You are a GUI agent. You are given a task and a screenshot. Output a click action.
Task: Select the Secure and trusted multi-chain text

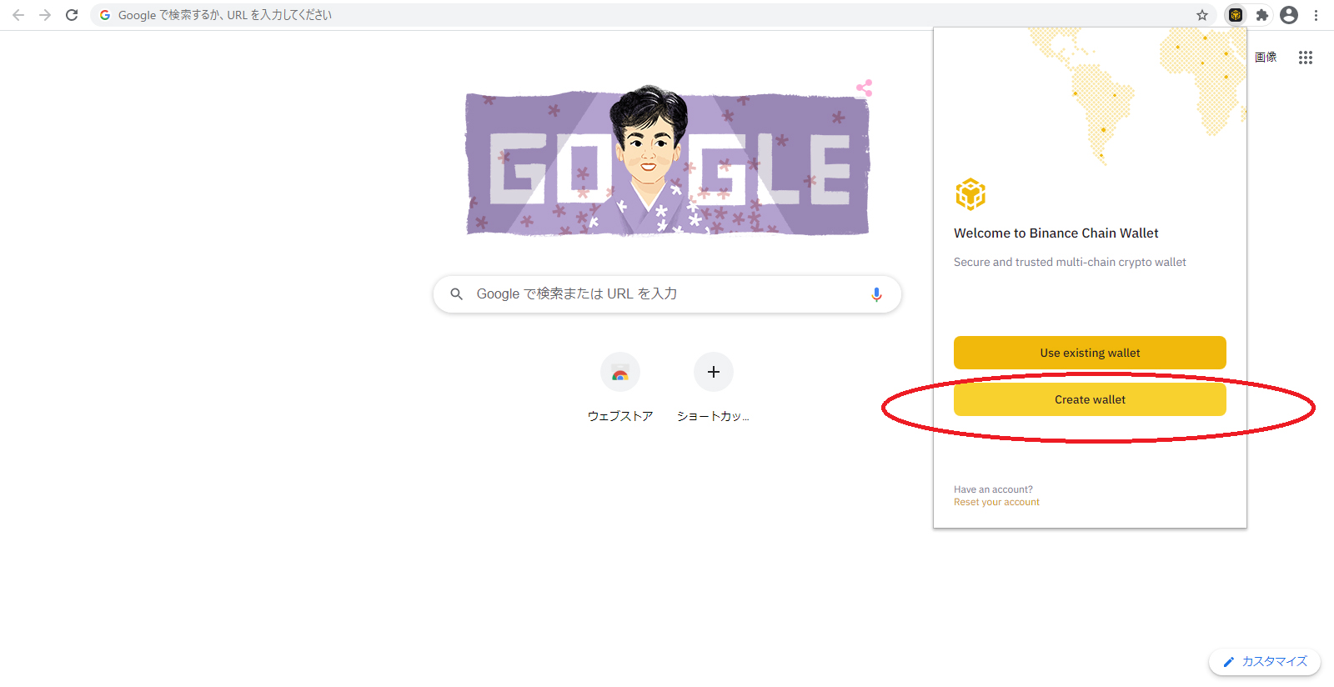1070,262
